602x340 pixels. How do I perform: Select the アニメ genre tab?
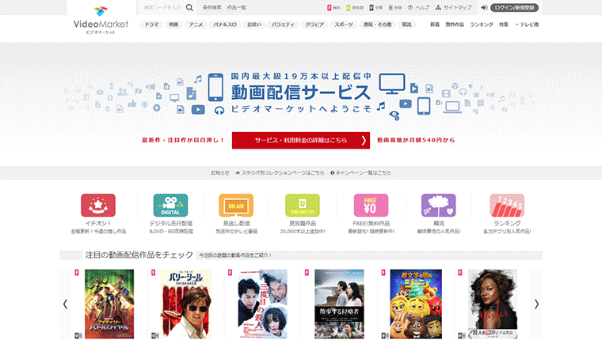(x=196, y=25)
